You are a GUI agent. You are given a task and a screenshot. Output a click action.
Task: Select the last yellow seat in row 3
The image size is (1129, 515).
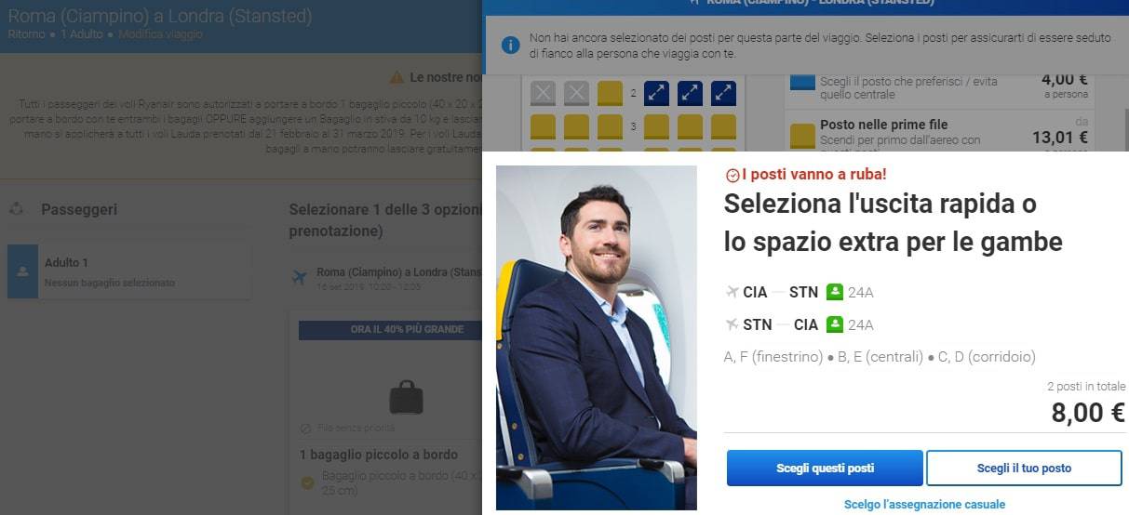pyautogui.click(x=723, y=126)
